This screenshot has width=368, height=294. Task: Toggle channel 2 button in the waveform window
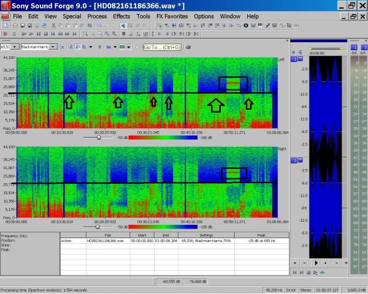click(x=294, y=160)
